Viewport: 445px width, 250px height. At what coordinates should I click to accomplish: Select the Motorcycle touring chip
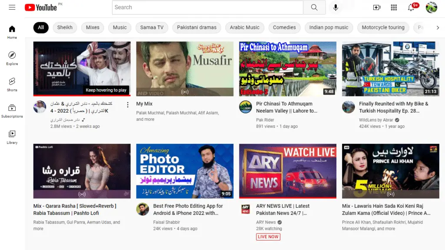click(383, 27)
